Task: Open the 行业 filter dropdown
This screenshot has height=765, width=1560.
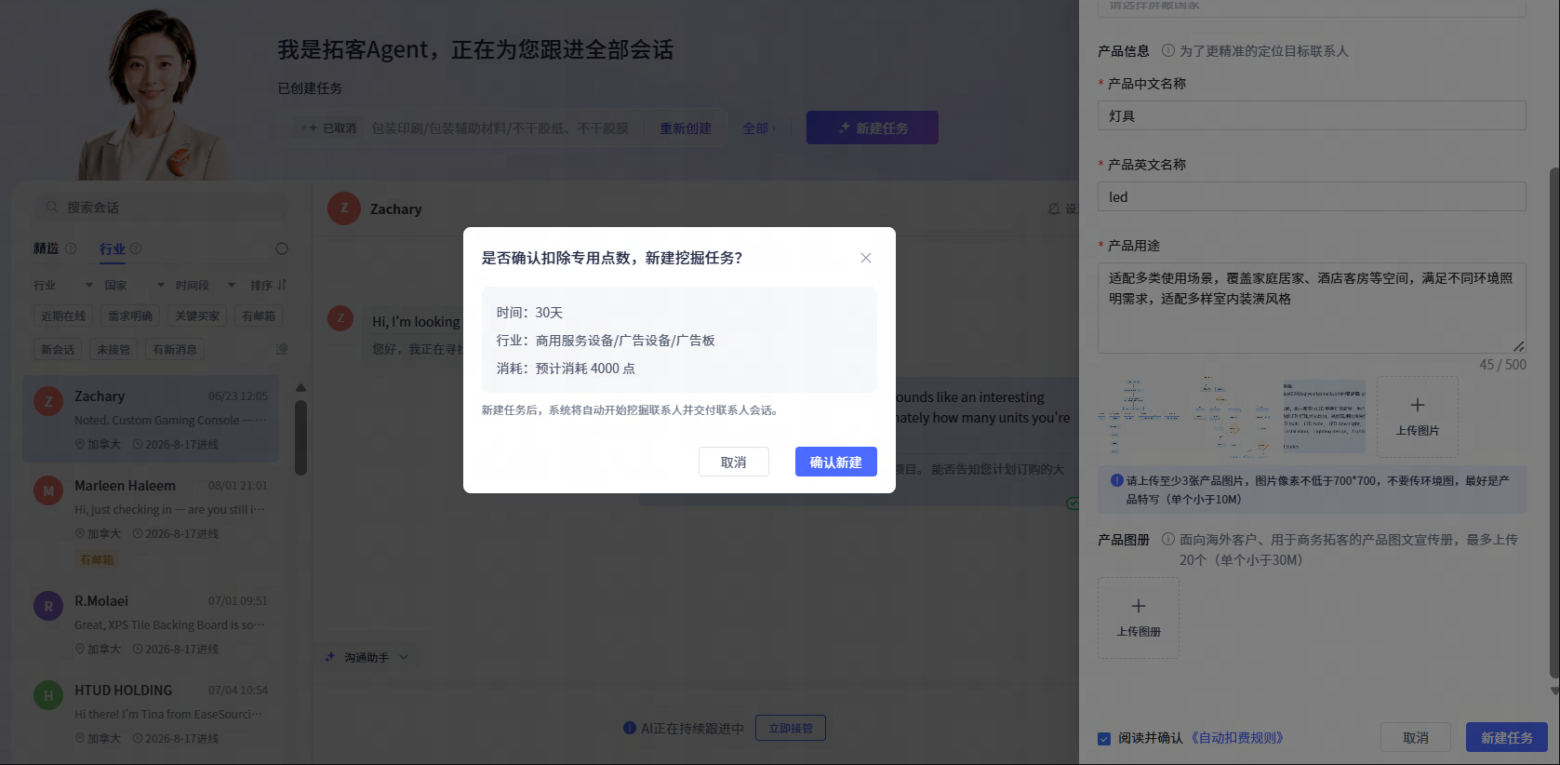Action: click(x=63, y=285)
